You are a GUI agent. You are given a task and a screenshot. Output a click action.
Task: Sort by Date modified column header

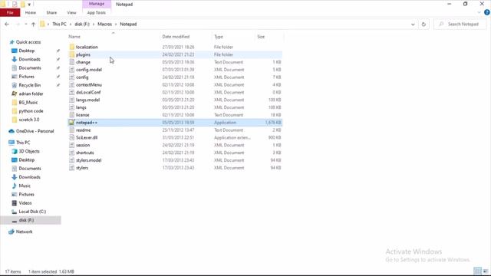click(x=176, y=37)
